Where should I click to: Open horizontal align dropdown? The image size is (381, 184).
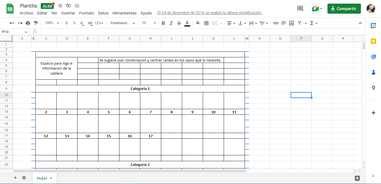click(x=231, y=23)
